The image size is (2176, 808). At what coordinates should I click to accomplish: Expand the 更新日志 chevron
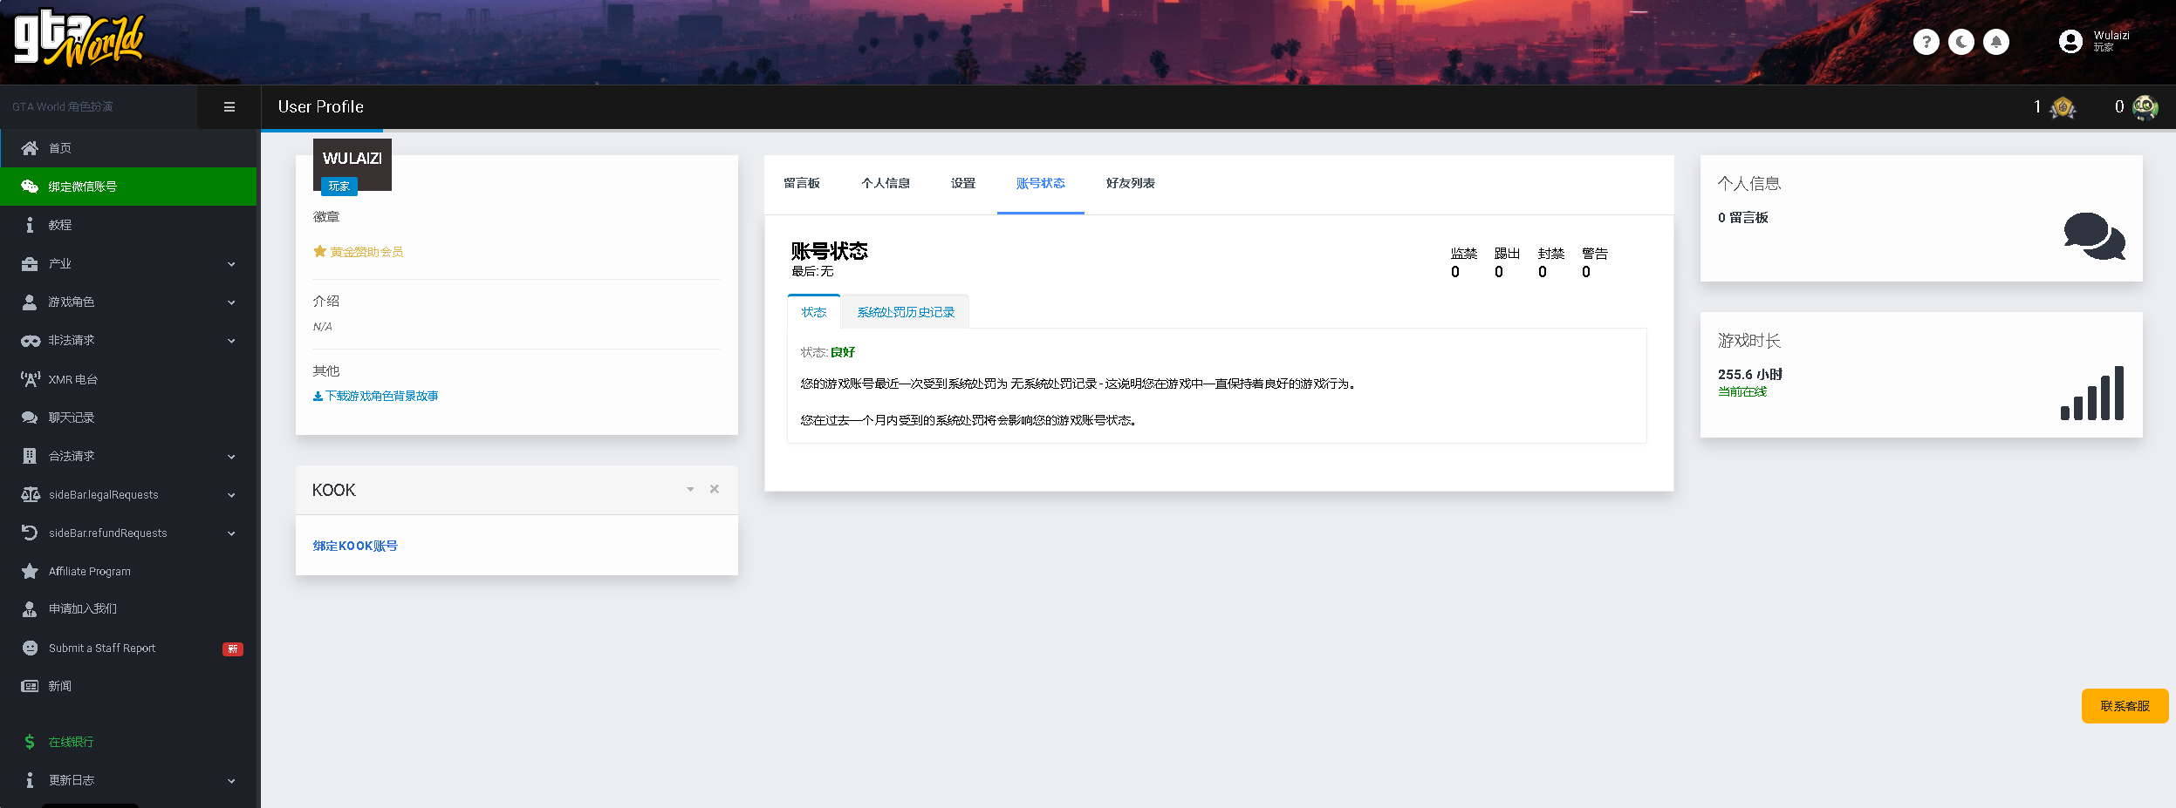231,781
